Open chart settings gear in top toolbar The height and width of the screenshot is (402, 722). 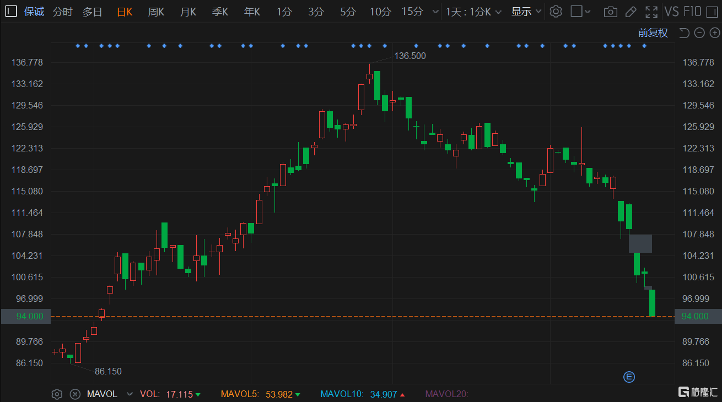pyautogui.click(x=556, y=12)
